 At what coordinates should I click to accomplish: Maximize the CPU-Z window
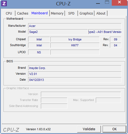107,2
